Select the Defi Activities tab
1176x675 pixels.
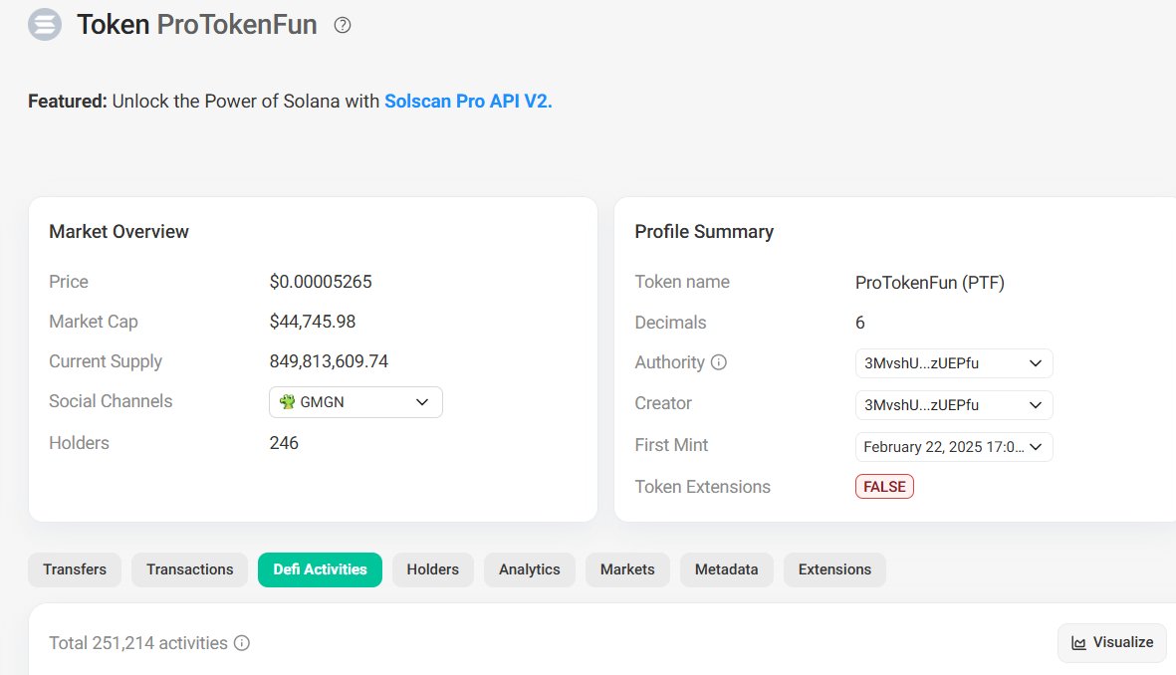click(x=321, y=570)
